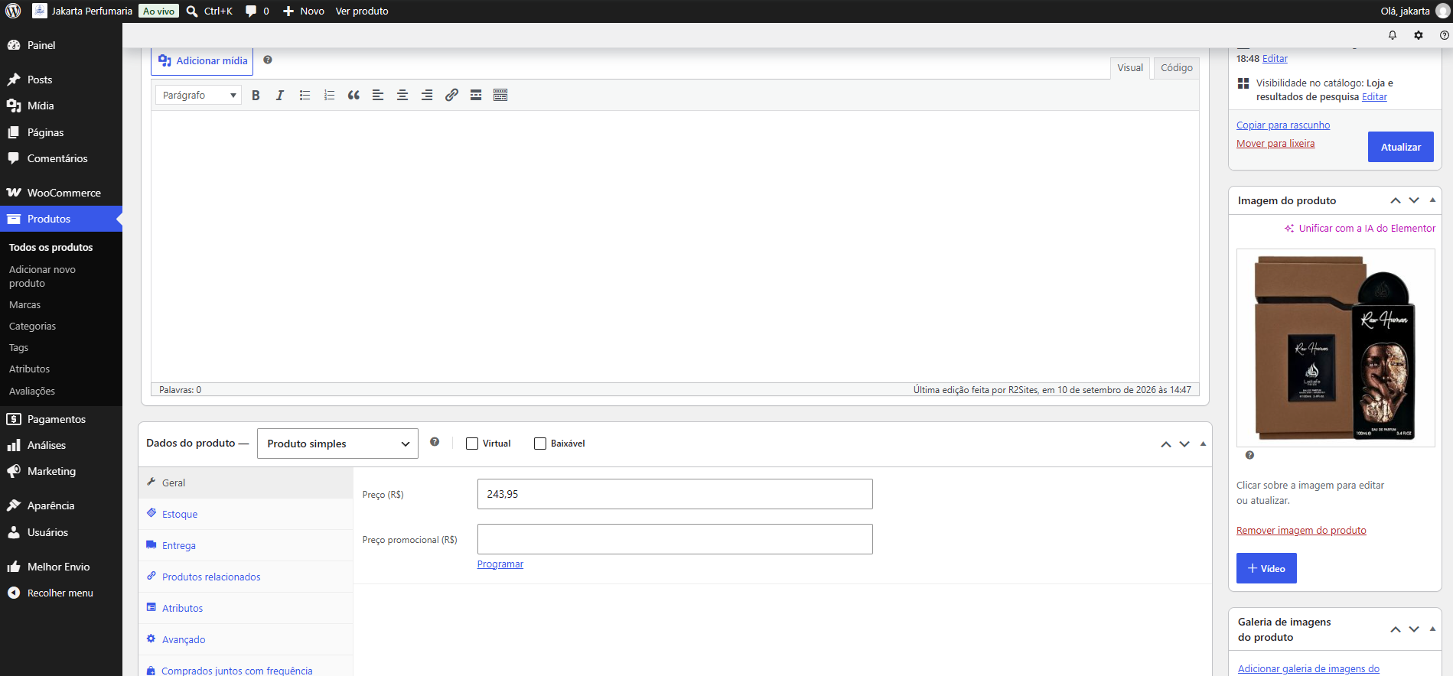Open the comments bubble in admin bar
The image size is (1453, 676).
[257, 11]
